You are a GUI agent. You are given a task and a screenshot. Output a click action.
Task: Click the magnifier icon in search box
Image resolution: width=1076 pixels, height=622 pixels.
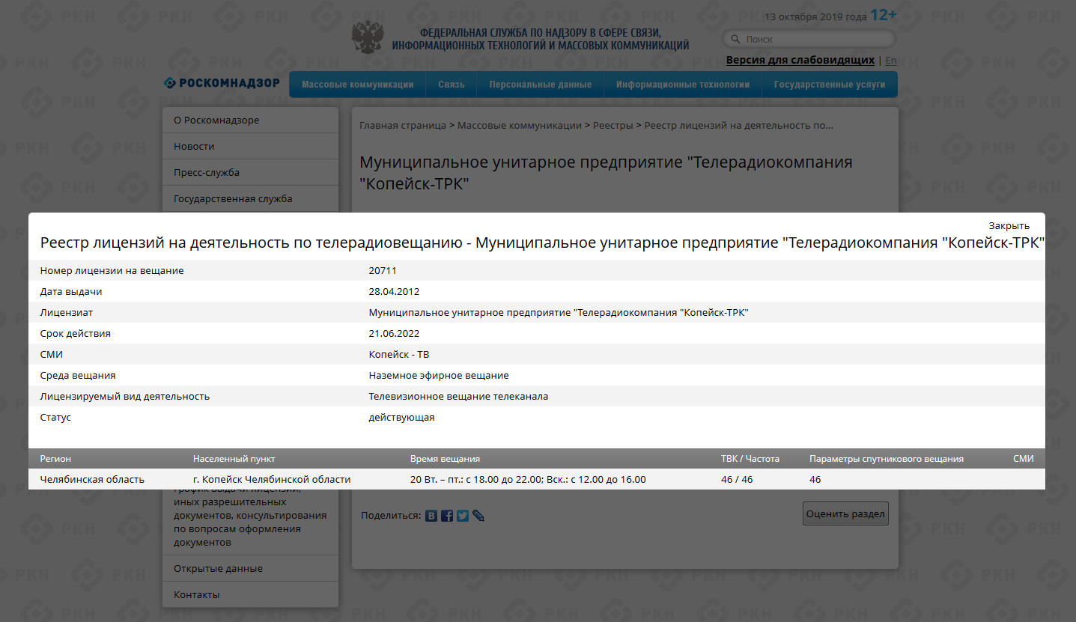pyautogui.click(x=734, y=39)
